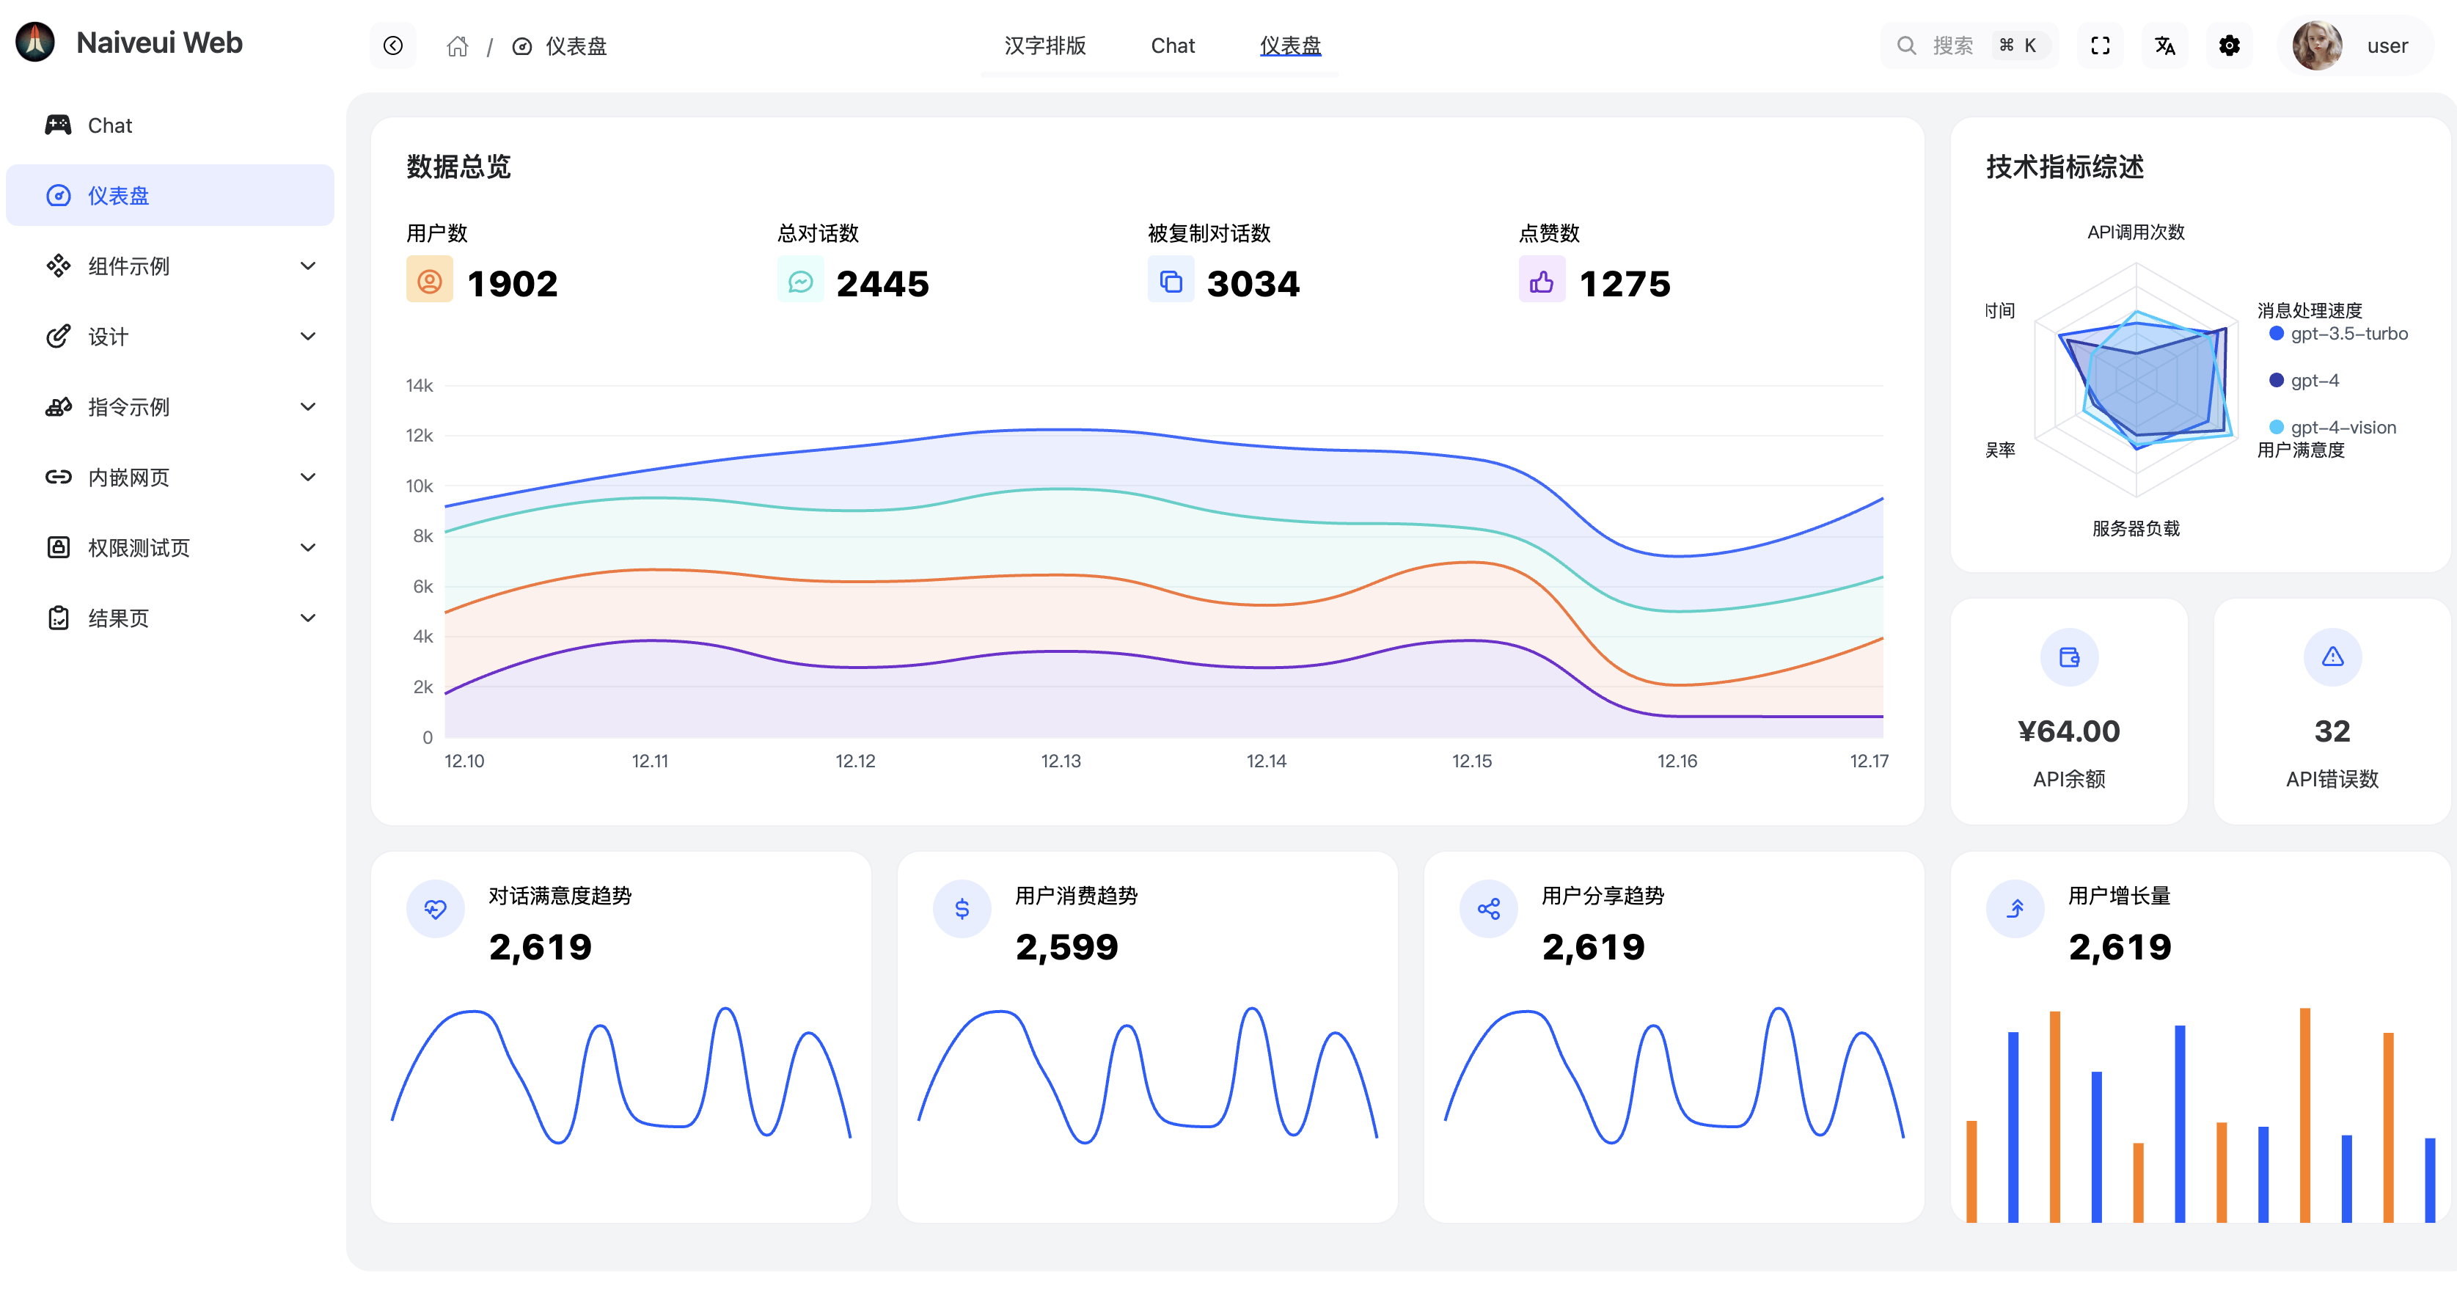Click the ¥64.00 API balance value
The width and height of the screenshot is (2457, 1316).
pyautogui.click(x=2069, y=731)
